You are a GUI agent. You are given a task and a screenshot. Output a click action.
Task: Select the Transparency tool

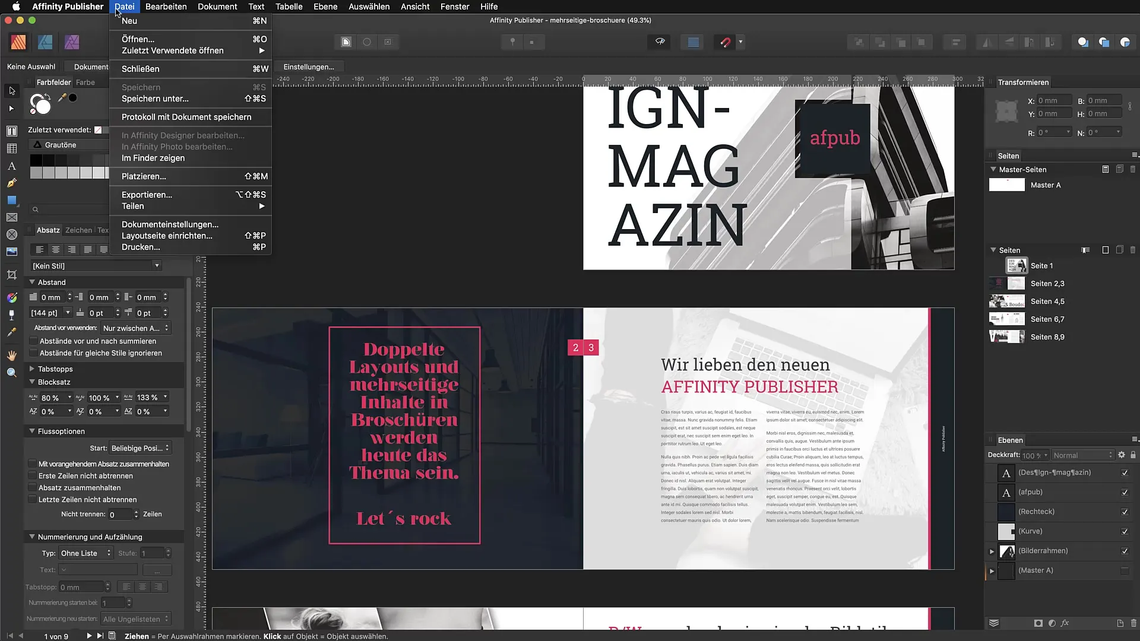pyautogui.click(x=12, y=315)
